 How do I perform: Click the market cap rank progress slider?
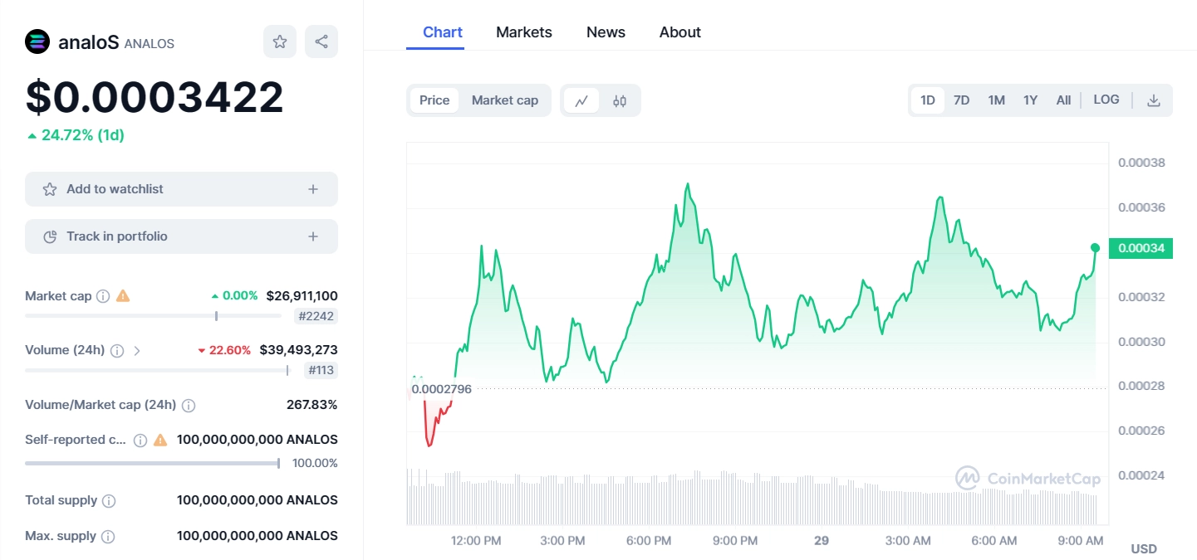tap(216, 316)
